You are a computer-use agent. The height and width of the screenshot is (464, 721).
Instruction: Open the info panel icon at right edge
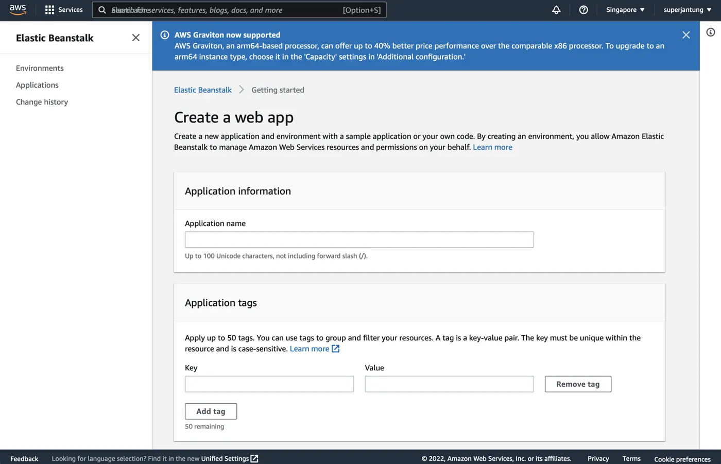[x=711, y=32]
